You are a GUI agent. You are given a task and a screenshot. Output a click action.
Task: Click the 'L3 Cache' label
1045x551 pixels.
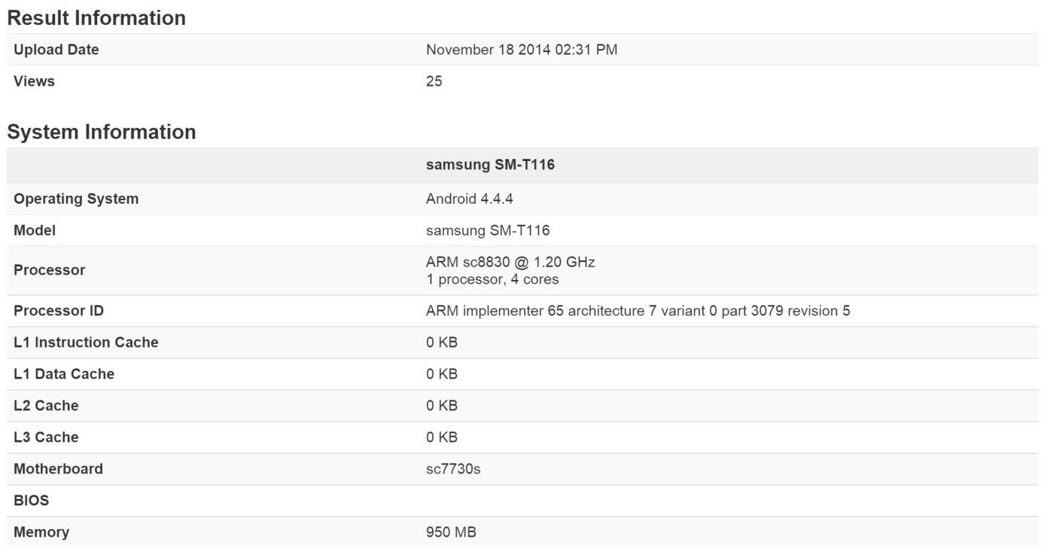[x=46, y=437]
